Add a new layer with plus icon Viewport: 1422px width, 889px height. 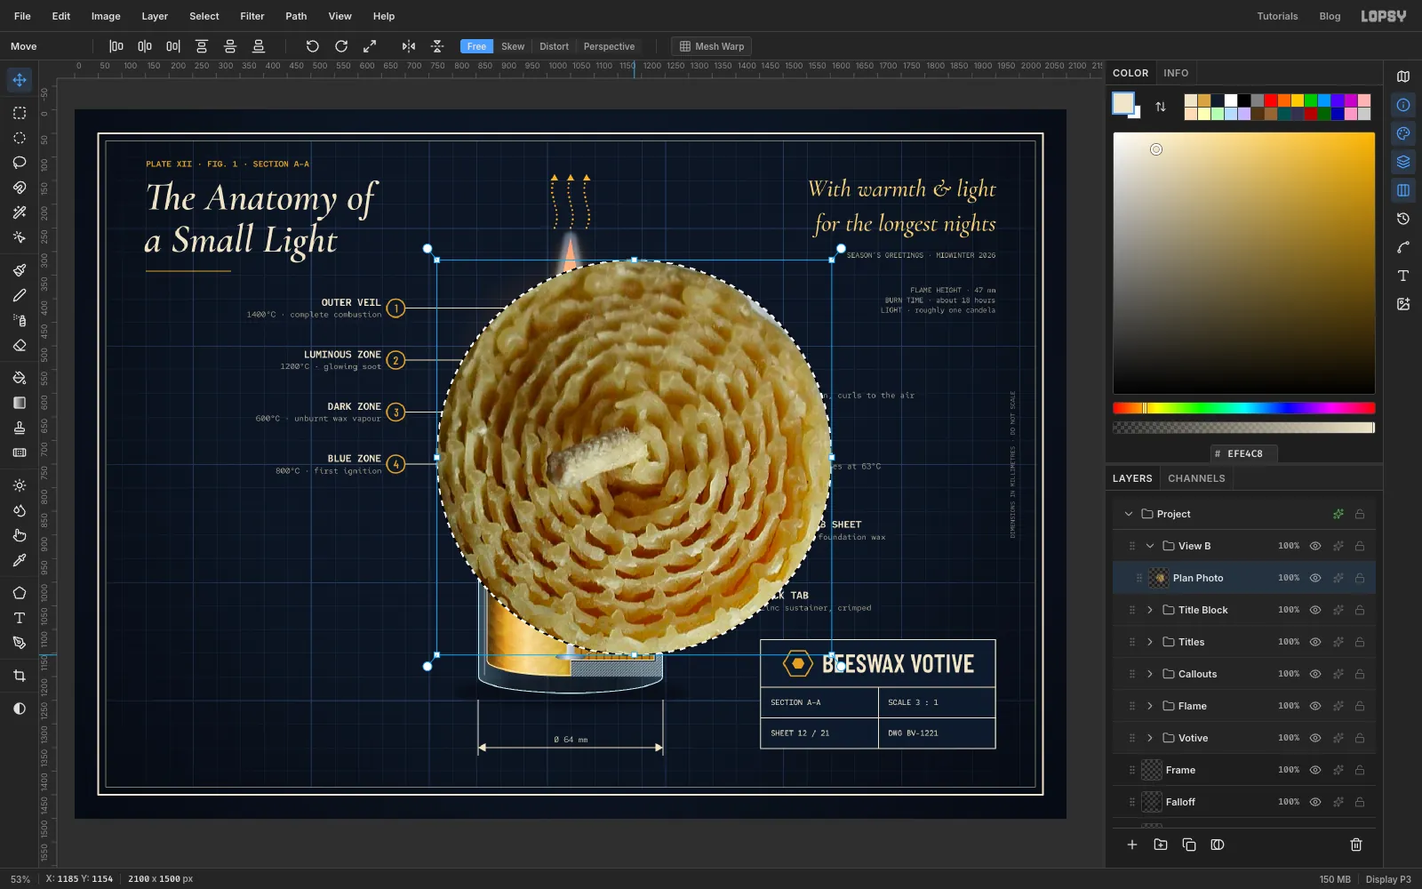1132,845
